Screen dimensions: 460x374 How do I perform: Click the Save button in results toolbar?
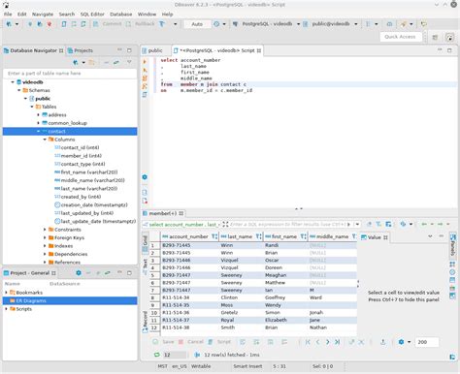coord(164,342)
